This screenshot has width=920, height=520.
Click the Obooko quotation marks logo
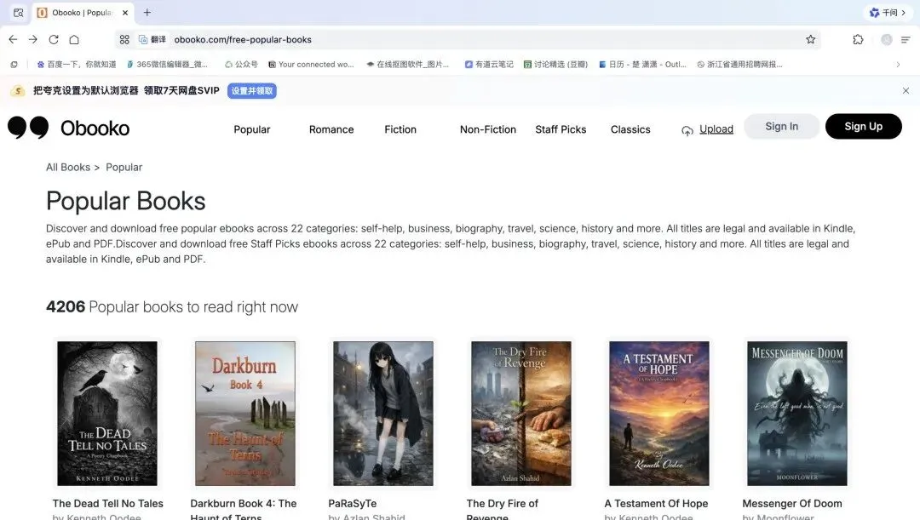click(x=27, y=127)
